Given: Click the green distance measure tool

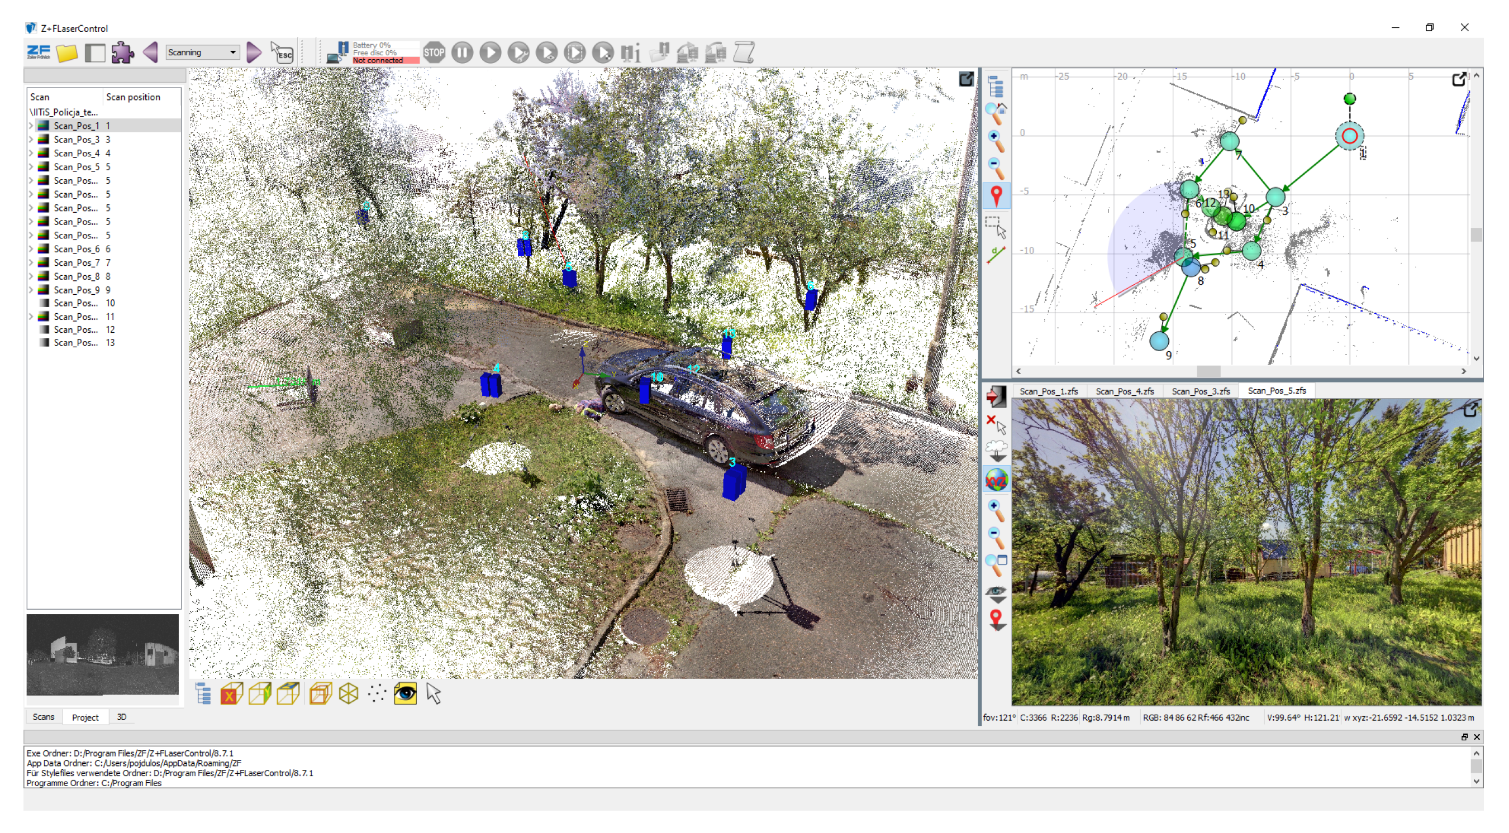Looking at the screenshot, I should 996,255.
